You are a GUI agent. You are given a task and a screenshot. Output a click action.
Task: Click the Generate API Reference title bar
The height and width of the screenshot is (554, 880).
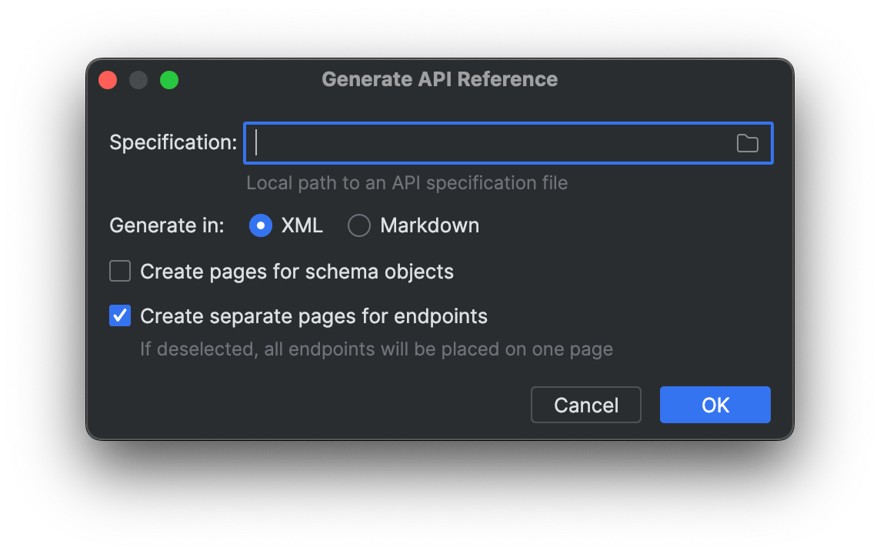point(439,78)
